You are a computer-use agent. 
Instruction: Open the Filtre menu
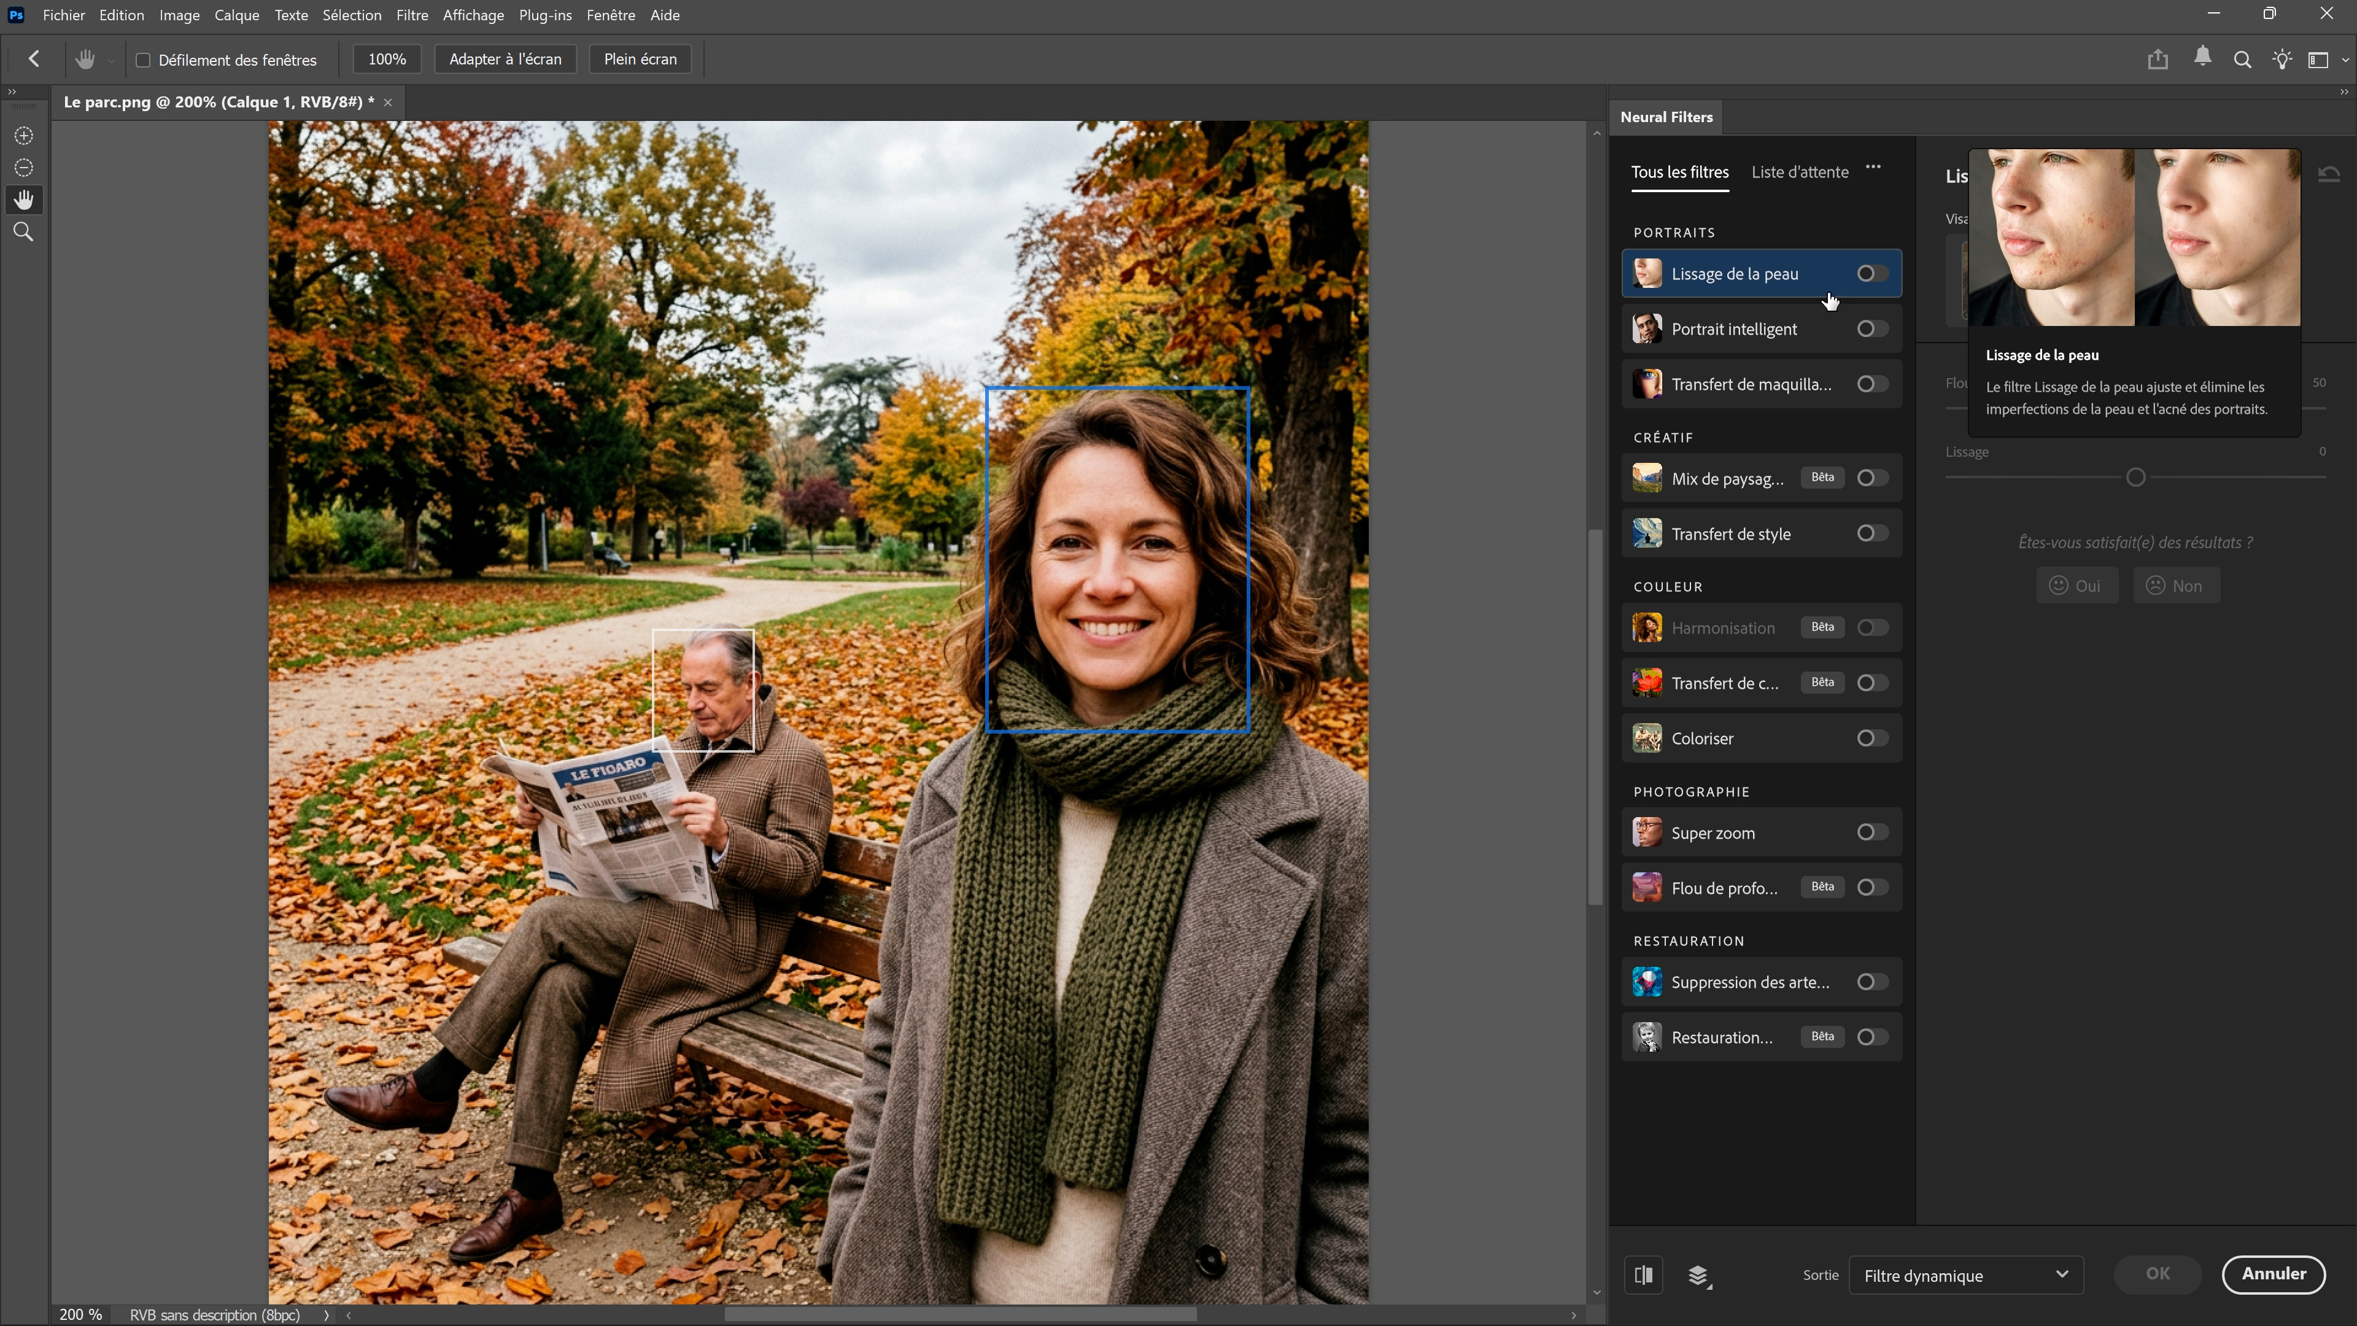pos(412,15)
